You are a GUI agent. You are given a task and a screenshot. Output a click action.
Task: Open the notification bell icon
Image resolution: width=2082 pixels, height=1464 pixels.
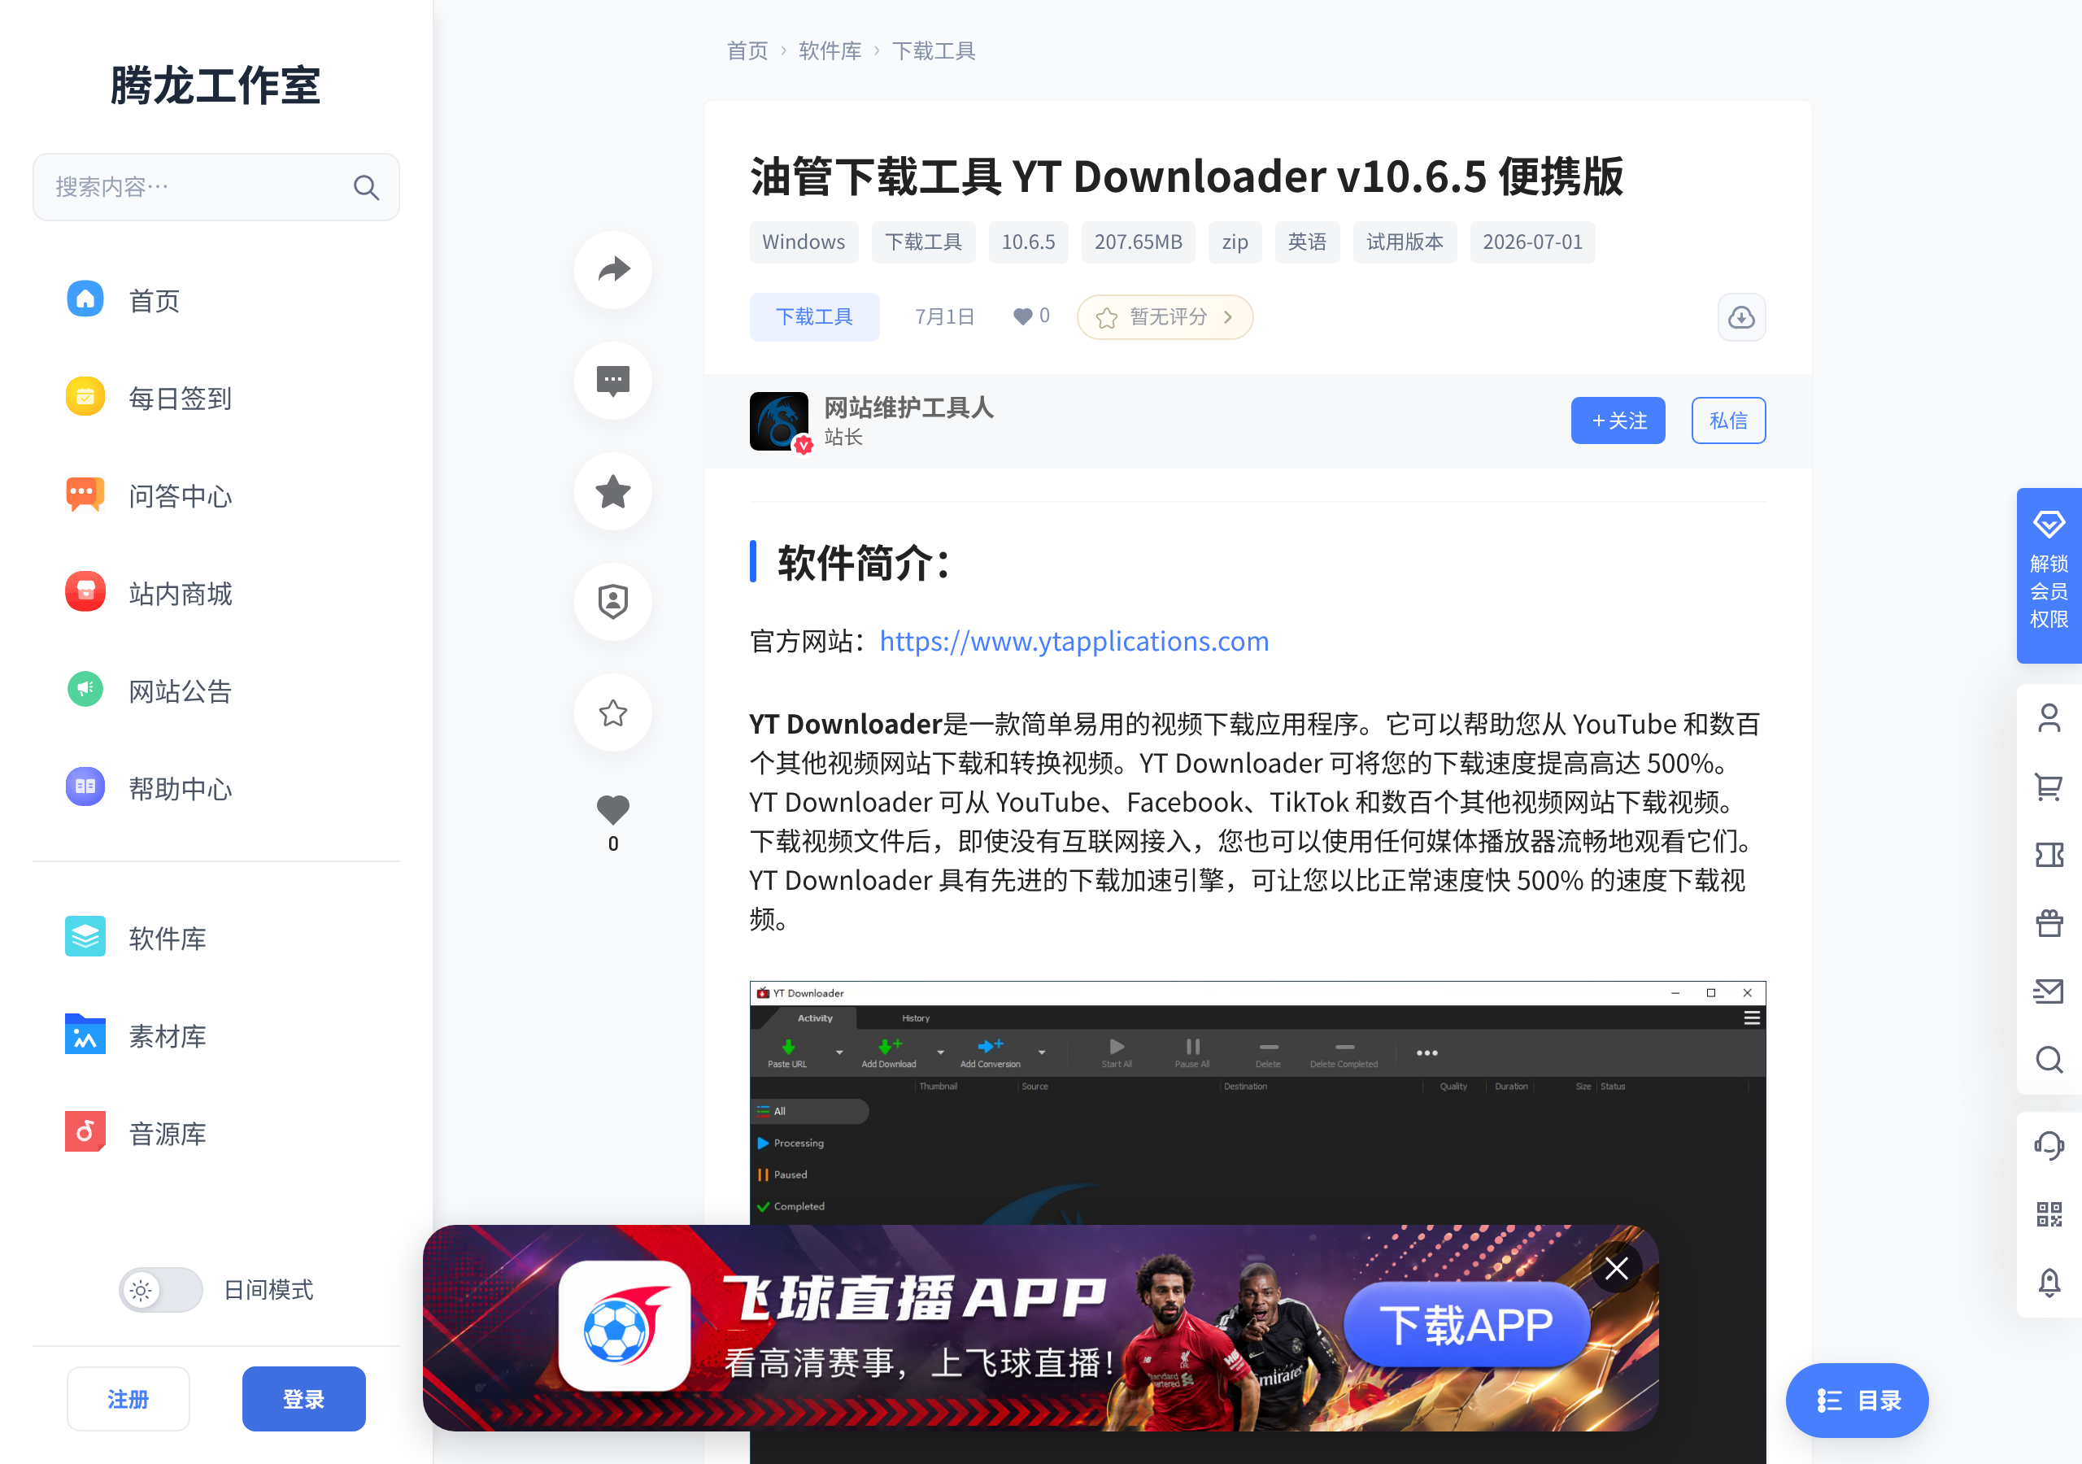(x=2049, y=1282)
